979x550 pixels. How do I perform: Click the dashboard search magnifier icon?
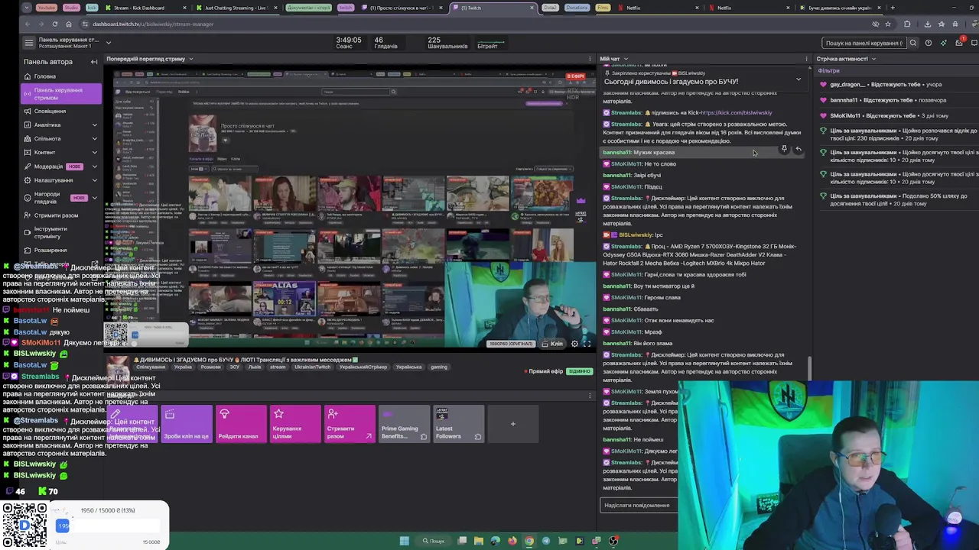coord(913,43)
